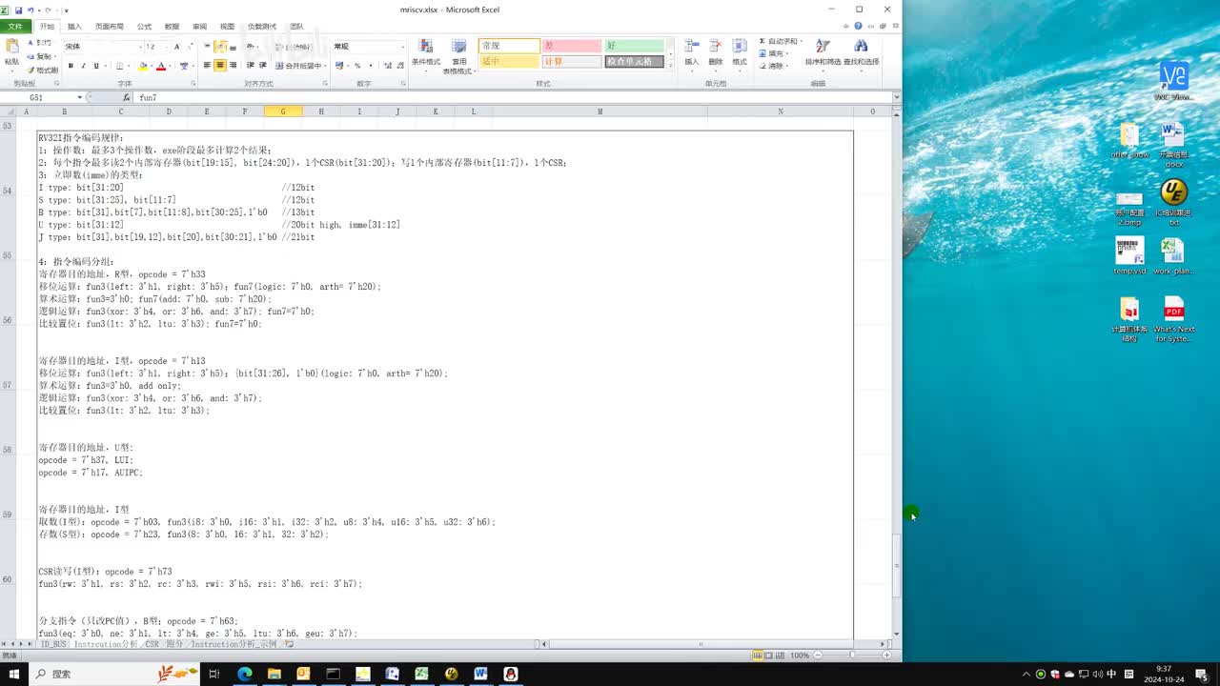Switch to the 插入 (Insert) ribbon tab
This screenshot has height=686, width=1220.
[75, 27]
